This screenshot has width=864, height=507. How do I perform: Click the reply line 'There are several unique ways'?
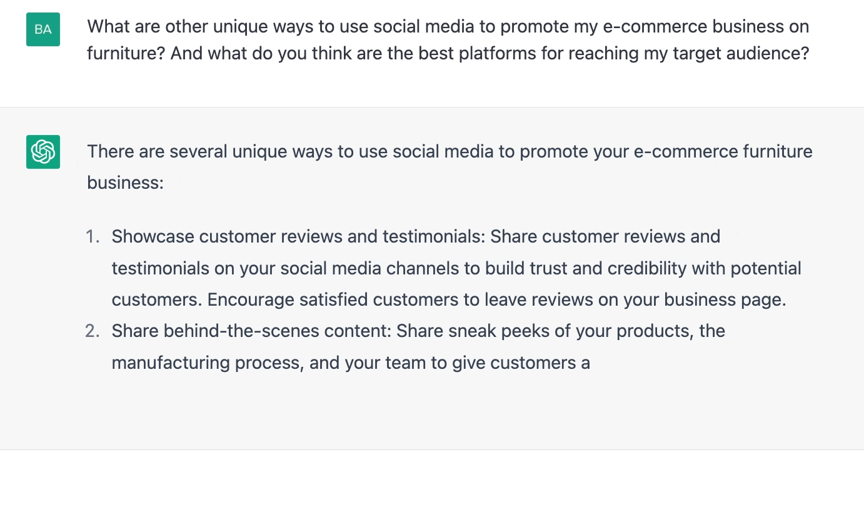coord(450,151)
